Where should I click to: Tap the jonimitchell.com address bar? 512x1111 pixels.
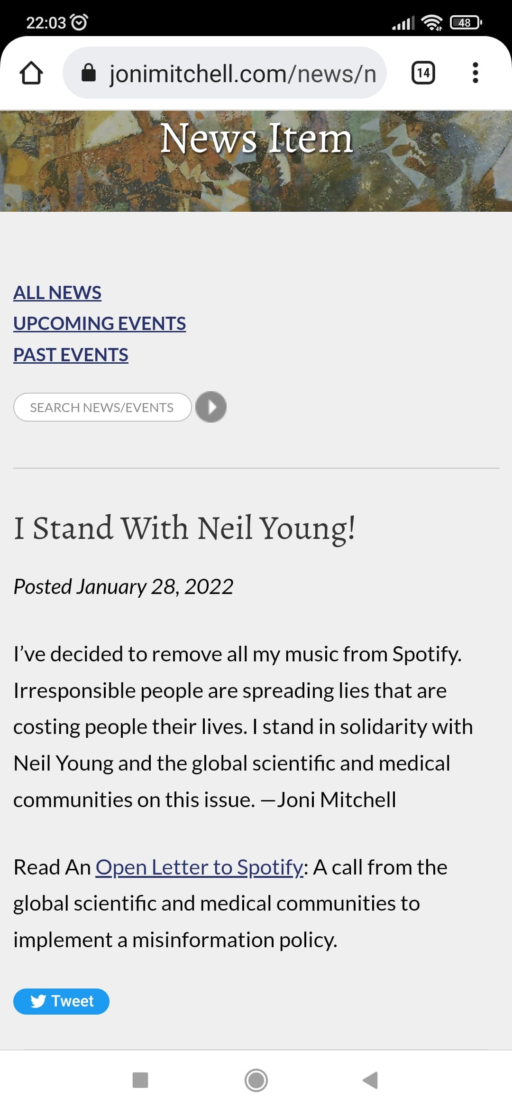tap(242, 73)
